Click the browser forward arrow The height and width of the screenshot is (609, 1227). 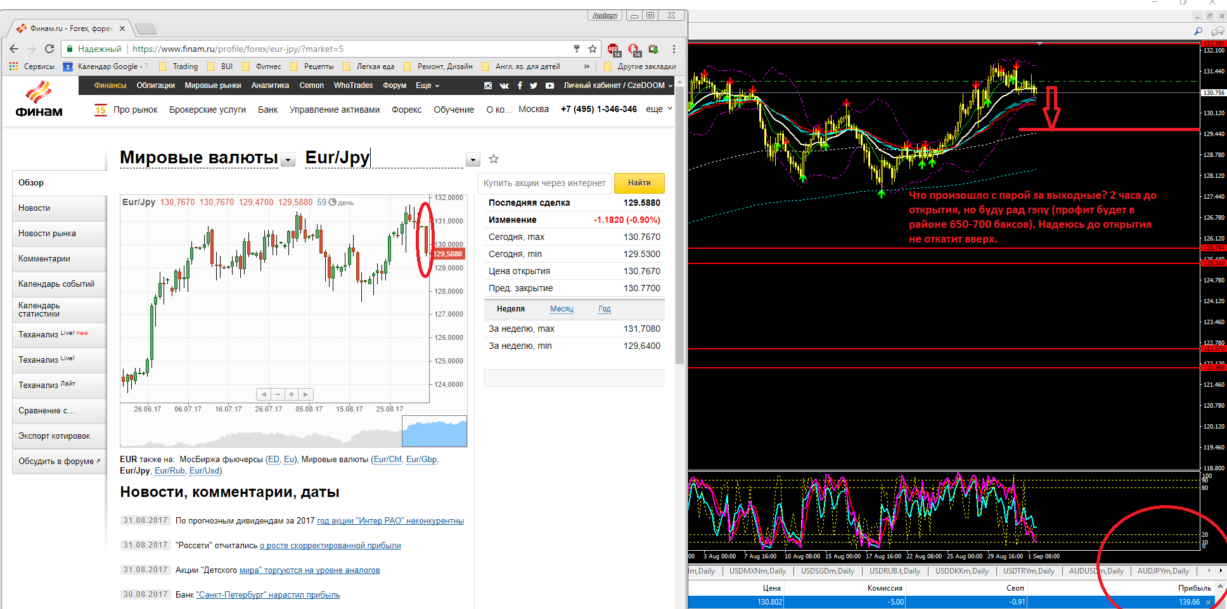(32, 49)
